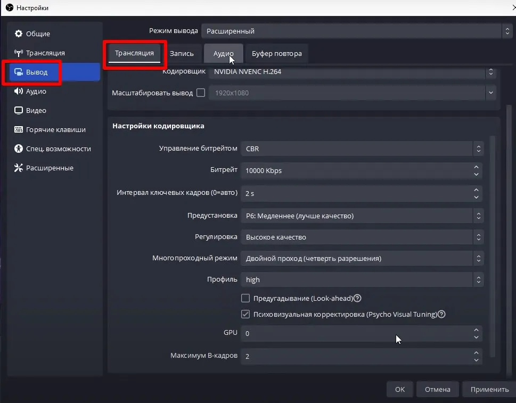This screenshot has width=516, height=403.
Task: Click the gear icon beside Общие
Action: [19, 34]
